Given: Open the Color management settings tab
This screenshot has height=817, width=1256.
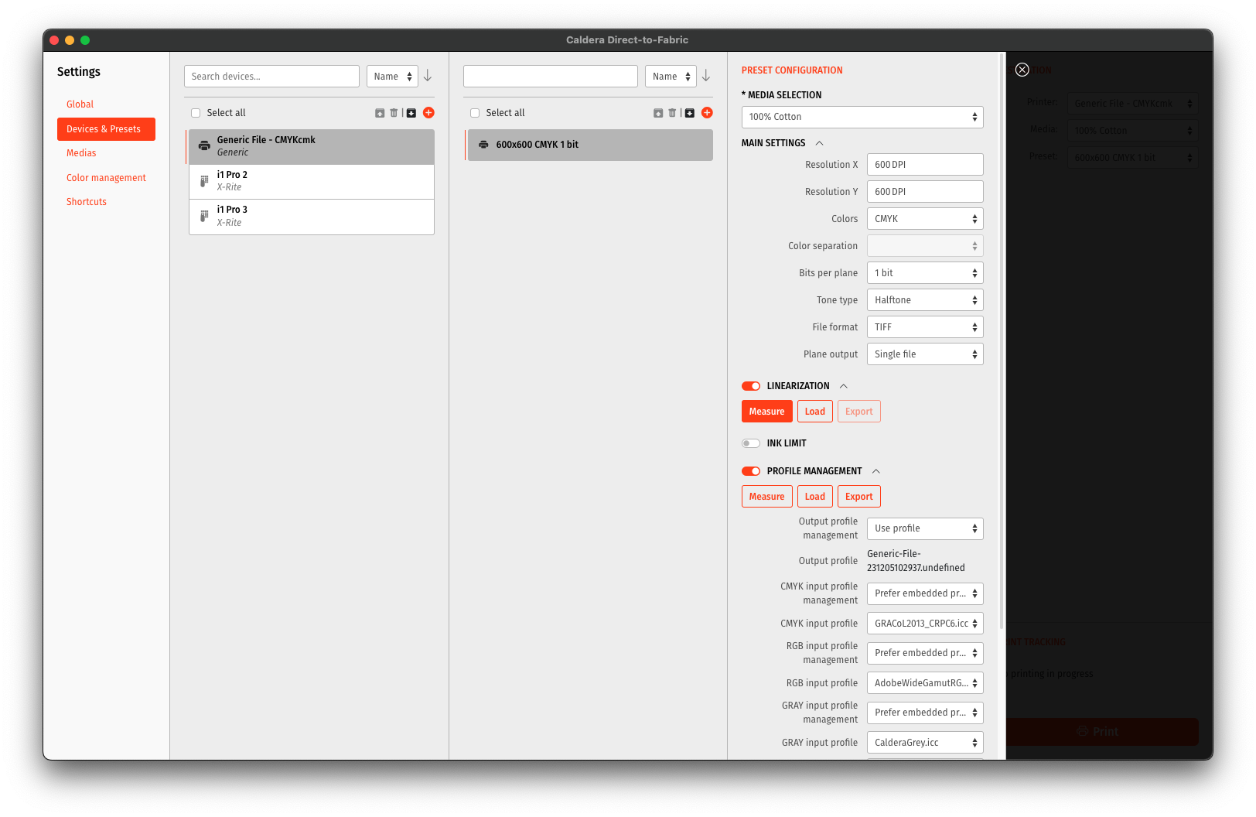Looking at the screenshot, I should coord(106,178).
